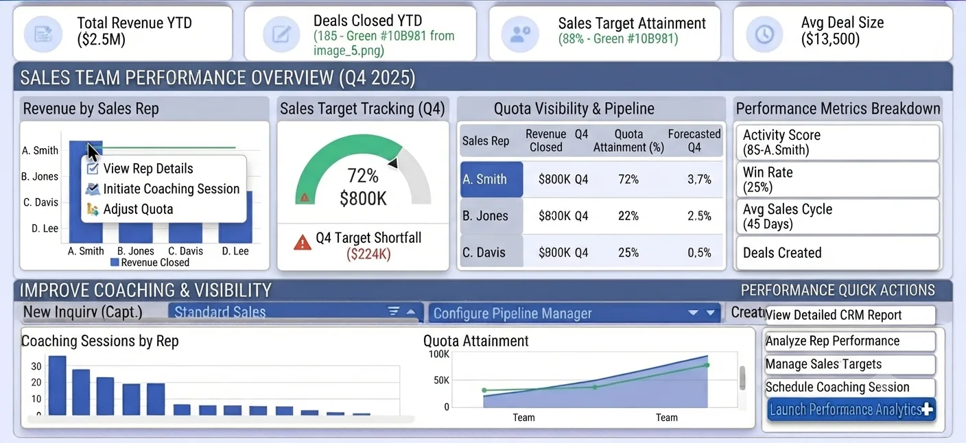Image resolution: width=966 pixels, height=443 pixels.
Task: Click the Total Revenue YTD card icon
Action: click(43, 34)
